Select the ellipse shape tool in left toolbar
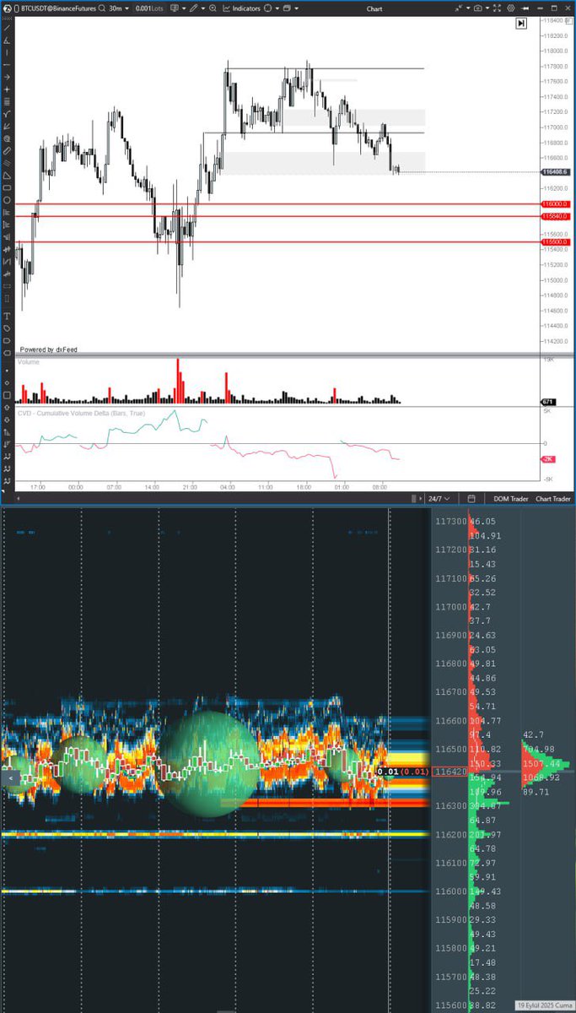 click(x=8, y=200)
